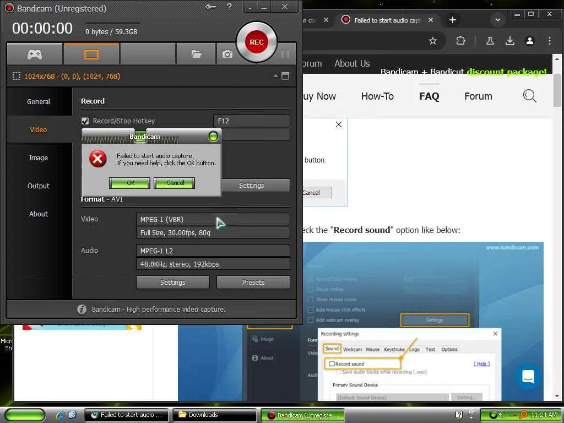Click the Chrome labs flask icon
The height and width of the screenshot is (423, 564).
pyautogui.click(x=490, y=41)
